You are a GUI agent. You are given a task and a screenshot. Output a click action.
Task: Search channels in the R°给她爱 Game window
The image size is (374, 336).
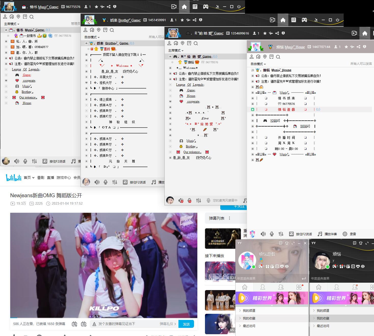(x=196, y=43)
